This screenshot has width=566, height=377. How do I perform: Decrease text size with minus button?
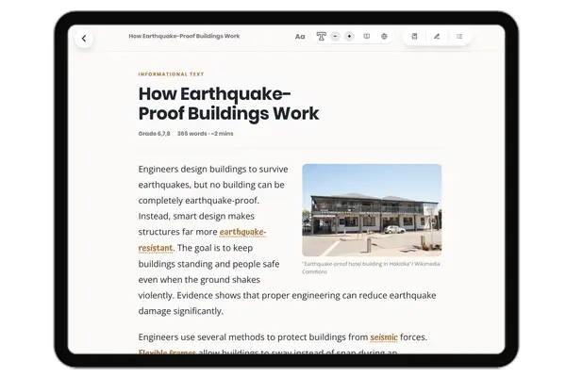tap(335, 36)
